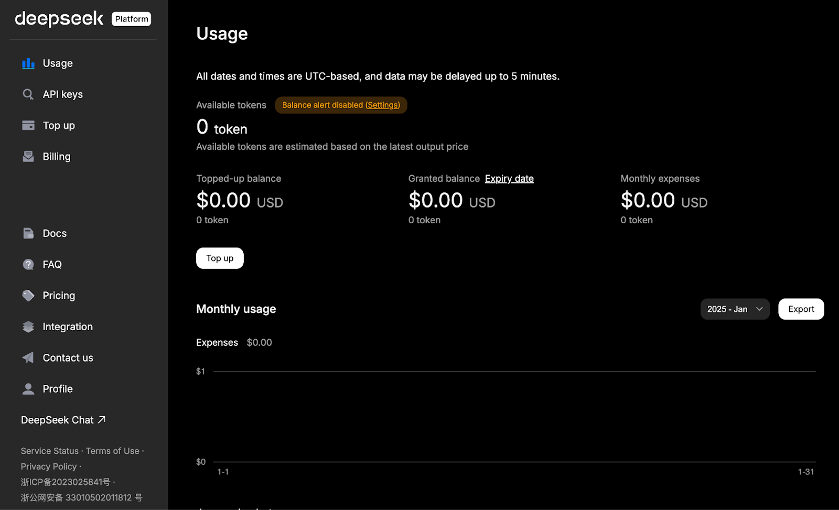This screenshot has width=839, height=510.
Task: Open the Contact us page
Action: 68,357
